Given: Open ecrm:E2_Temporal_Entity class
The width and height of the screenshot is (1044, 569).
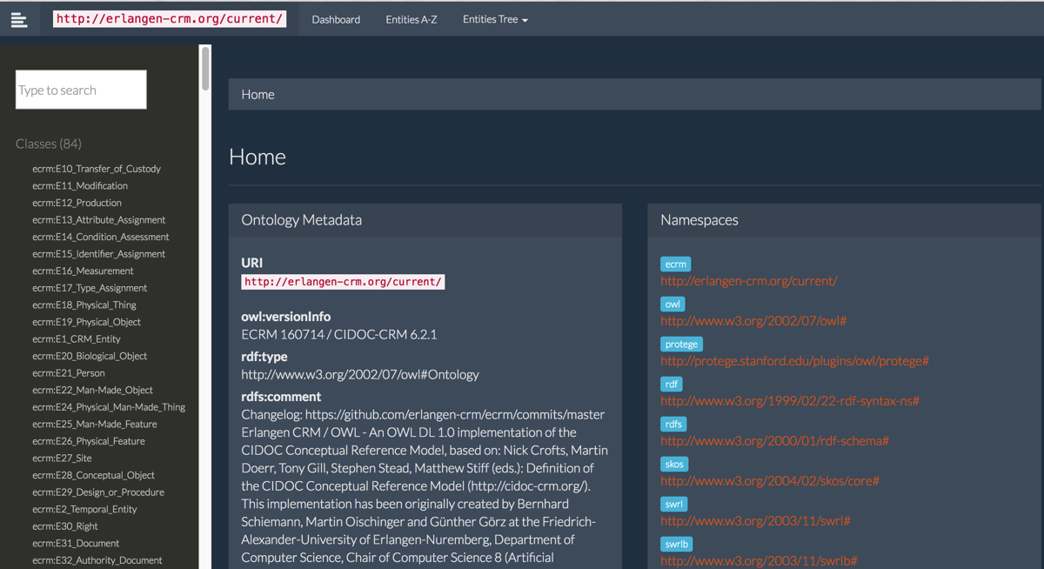Looking at the screenshot, I should coord(84,509).
